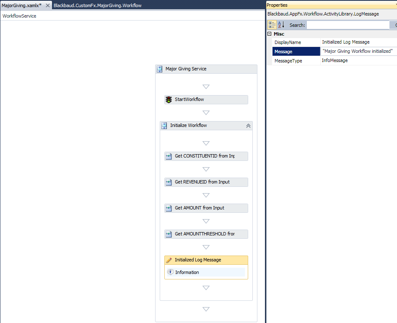Click the Get REVENUEID activity icon
The width and height of the screenshot is (397, 323).
(x=169, y=182)
